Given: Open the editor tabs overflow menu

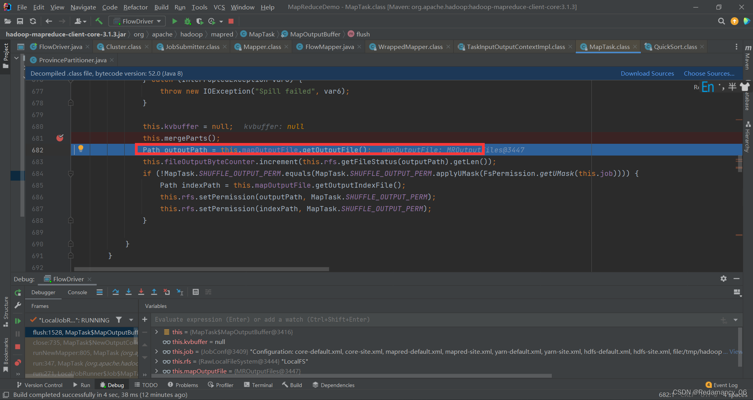Looking at the screenshot, I should pos(737,47).
